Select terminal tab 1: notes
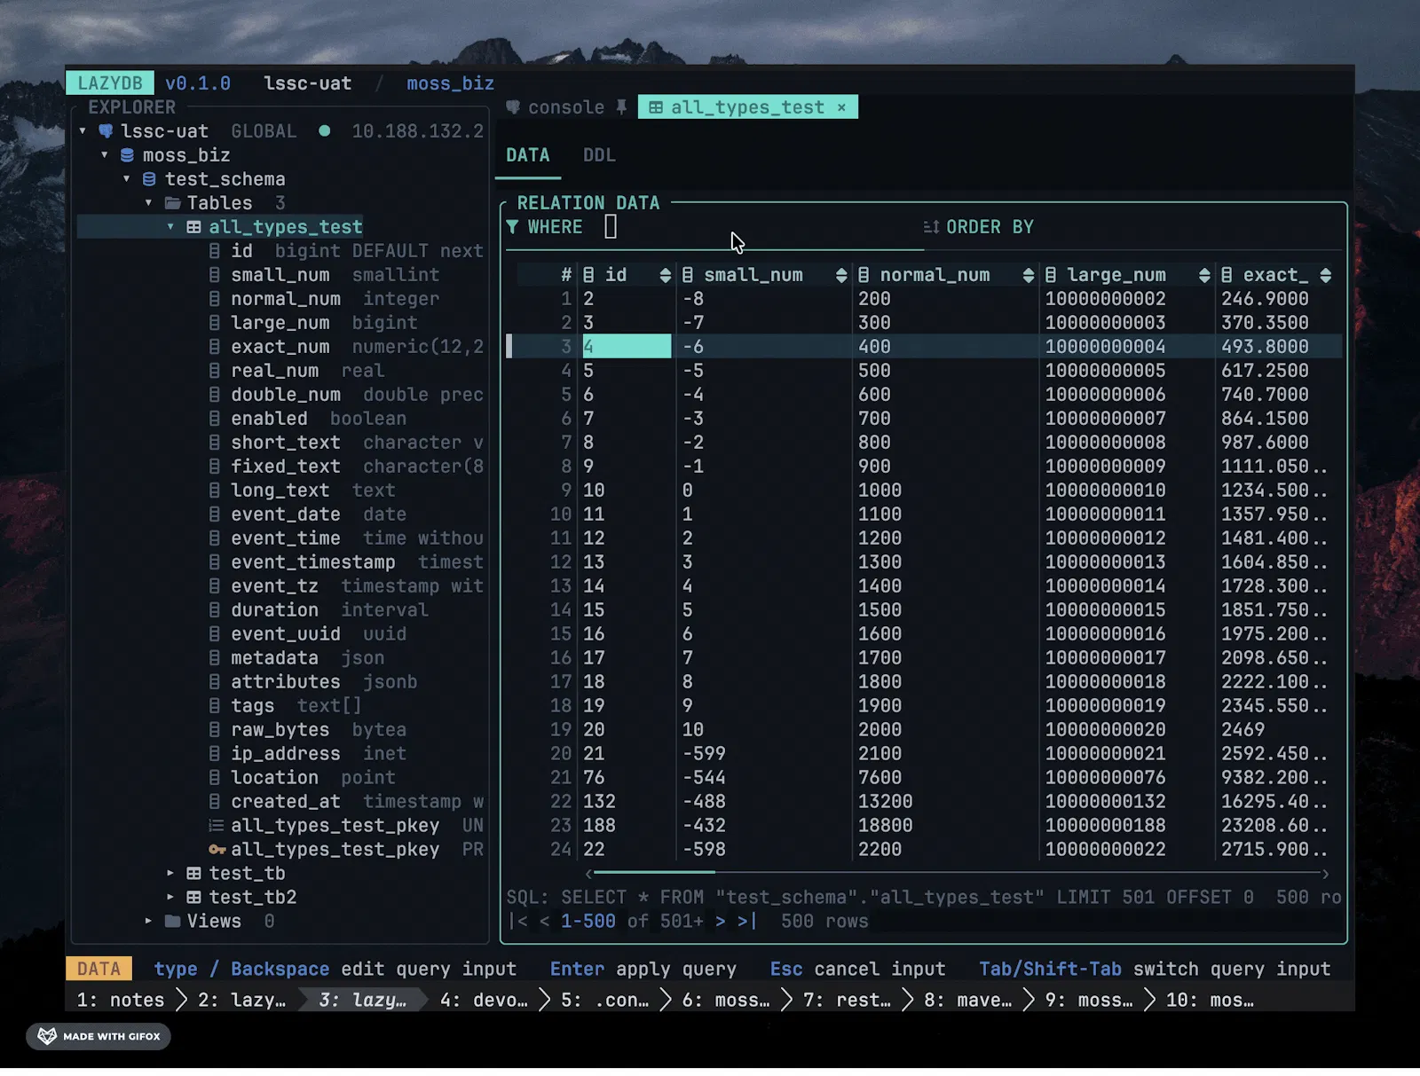This screenshot has width=1420, height=1076. point(121,1001)
